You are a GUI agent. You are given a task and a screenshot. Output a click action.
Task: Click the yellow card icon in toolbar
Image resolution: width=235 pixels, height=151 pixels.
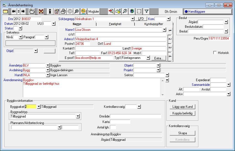[x=6, y=12]
